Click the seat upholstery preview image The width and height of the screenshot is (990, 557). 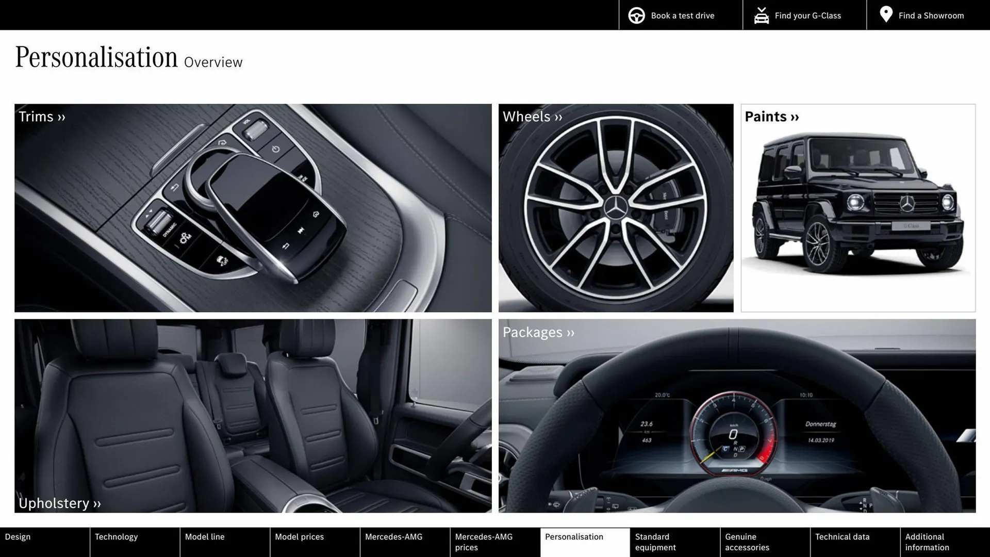(253, 415)
